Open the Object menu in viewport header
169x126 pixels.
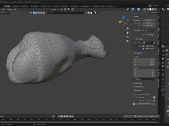click(10, 9)
